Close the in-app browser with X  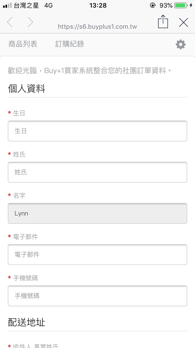pyautogui.click(x=184, y=23)
